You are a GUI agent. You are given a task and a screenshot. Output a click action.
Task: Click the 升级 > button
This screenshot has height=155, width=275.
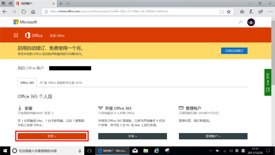coord(132,136)
